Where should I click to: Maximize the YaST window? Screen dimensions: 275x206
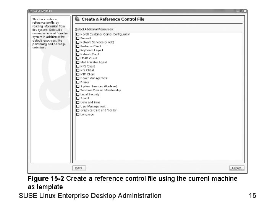[241, 11]
